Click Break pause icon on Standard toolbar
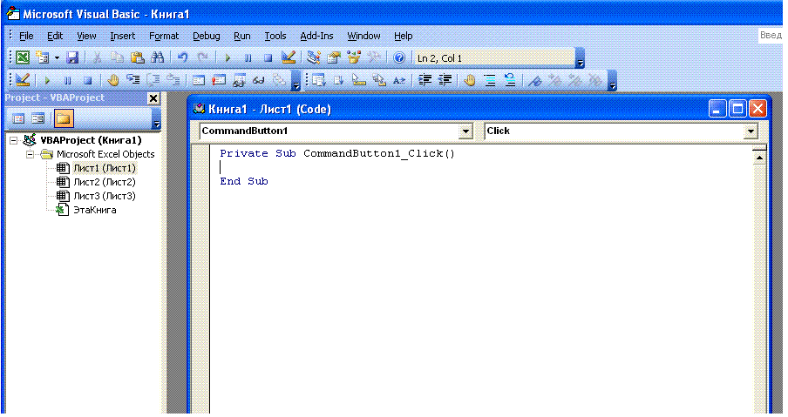Viewport: 788px width, 417px height. (x=248, y=57)
